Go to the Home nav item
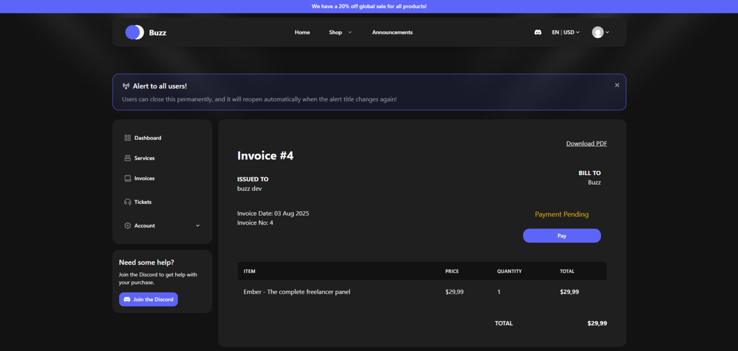Viewport: 738px width, 351px height. click(302, 32)
